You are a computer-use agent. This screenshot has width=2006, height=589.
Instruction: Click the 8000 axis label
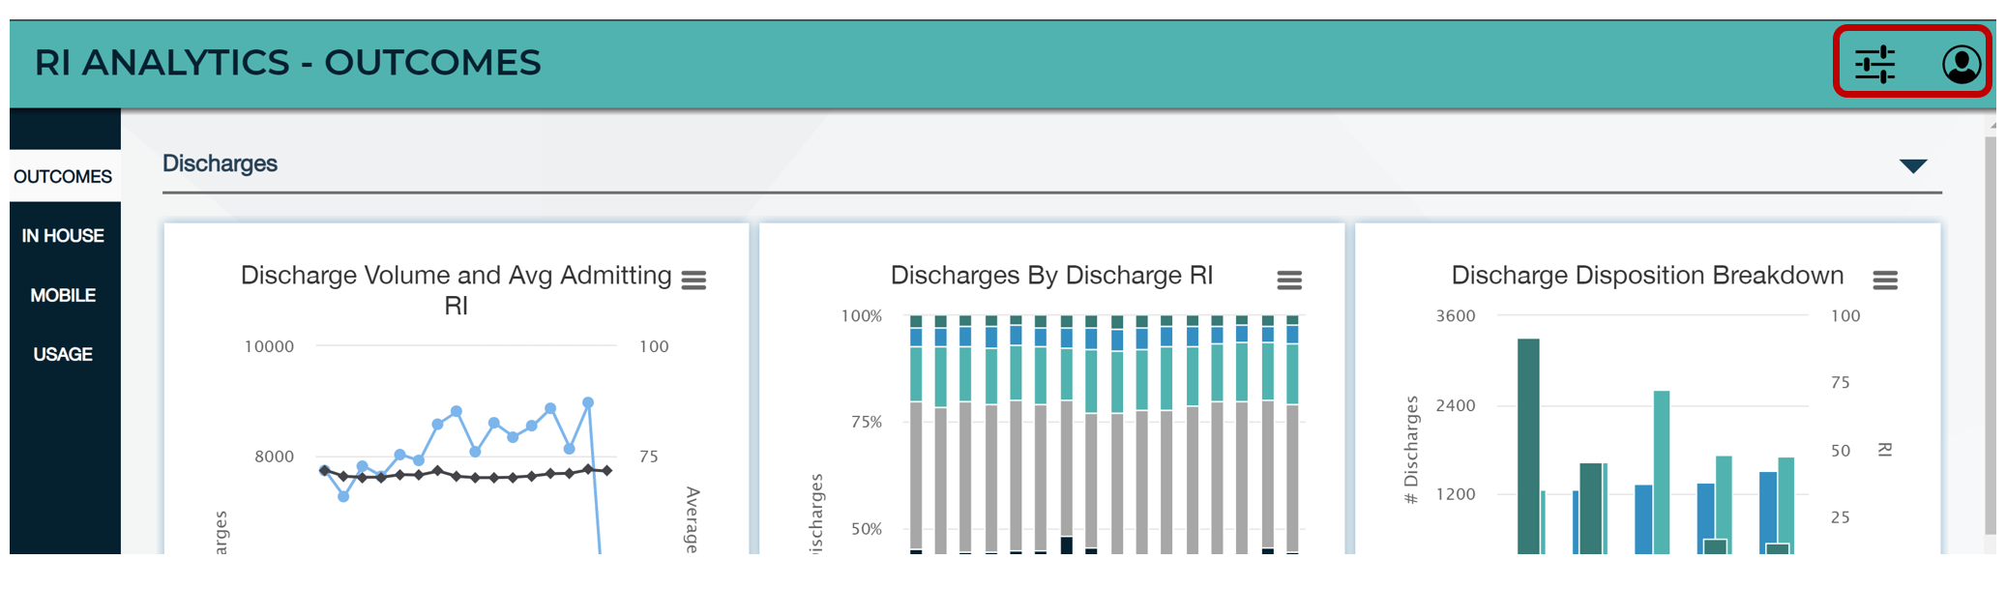click(x=274, y=456)
